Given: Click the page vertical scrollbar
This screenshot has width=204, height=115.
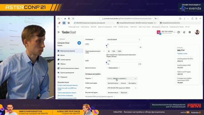Looking at the screenshot, I should tap(202, 73).
